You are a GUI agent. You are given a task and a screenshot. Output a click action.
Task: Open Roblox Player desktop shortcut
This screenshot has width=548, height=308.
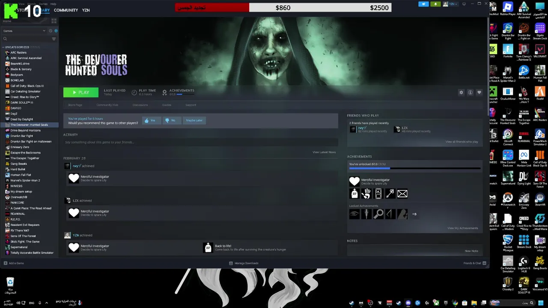click(x=508, y=9)
